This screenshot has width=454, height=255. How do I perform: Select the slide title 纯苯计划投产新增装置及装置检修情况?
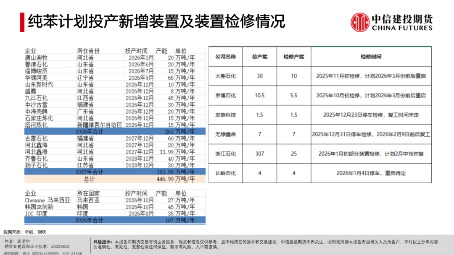click(156, 22)
